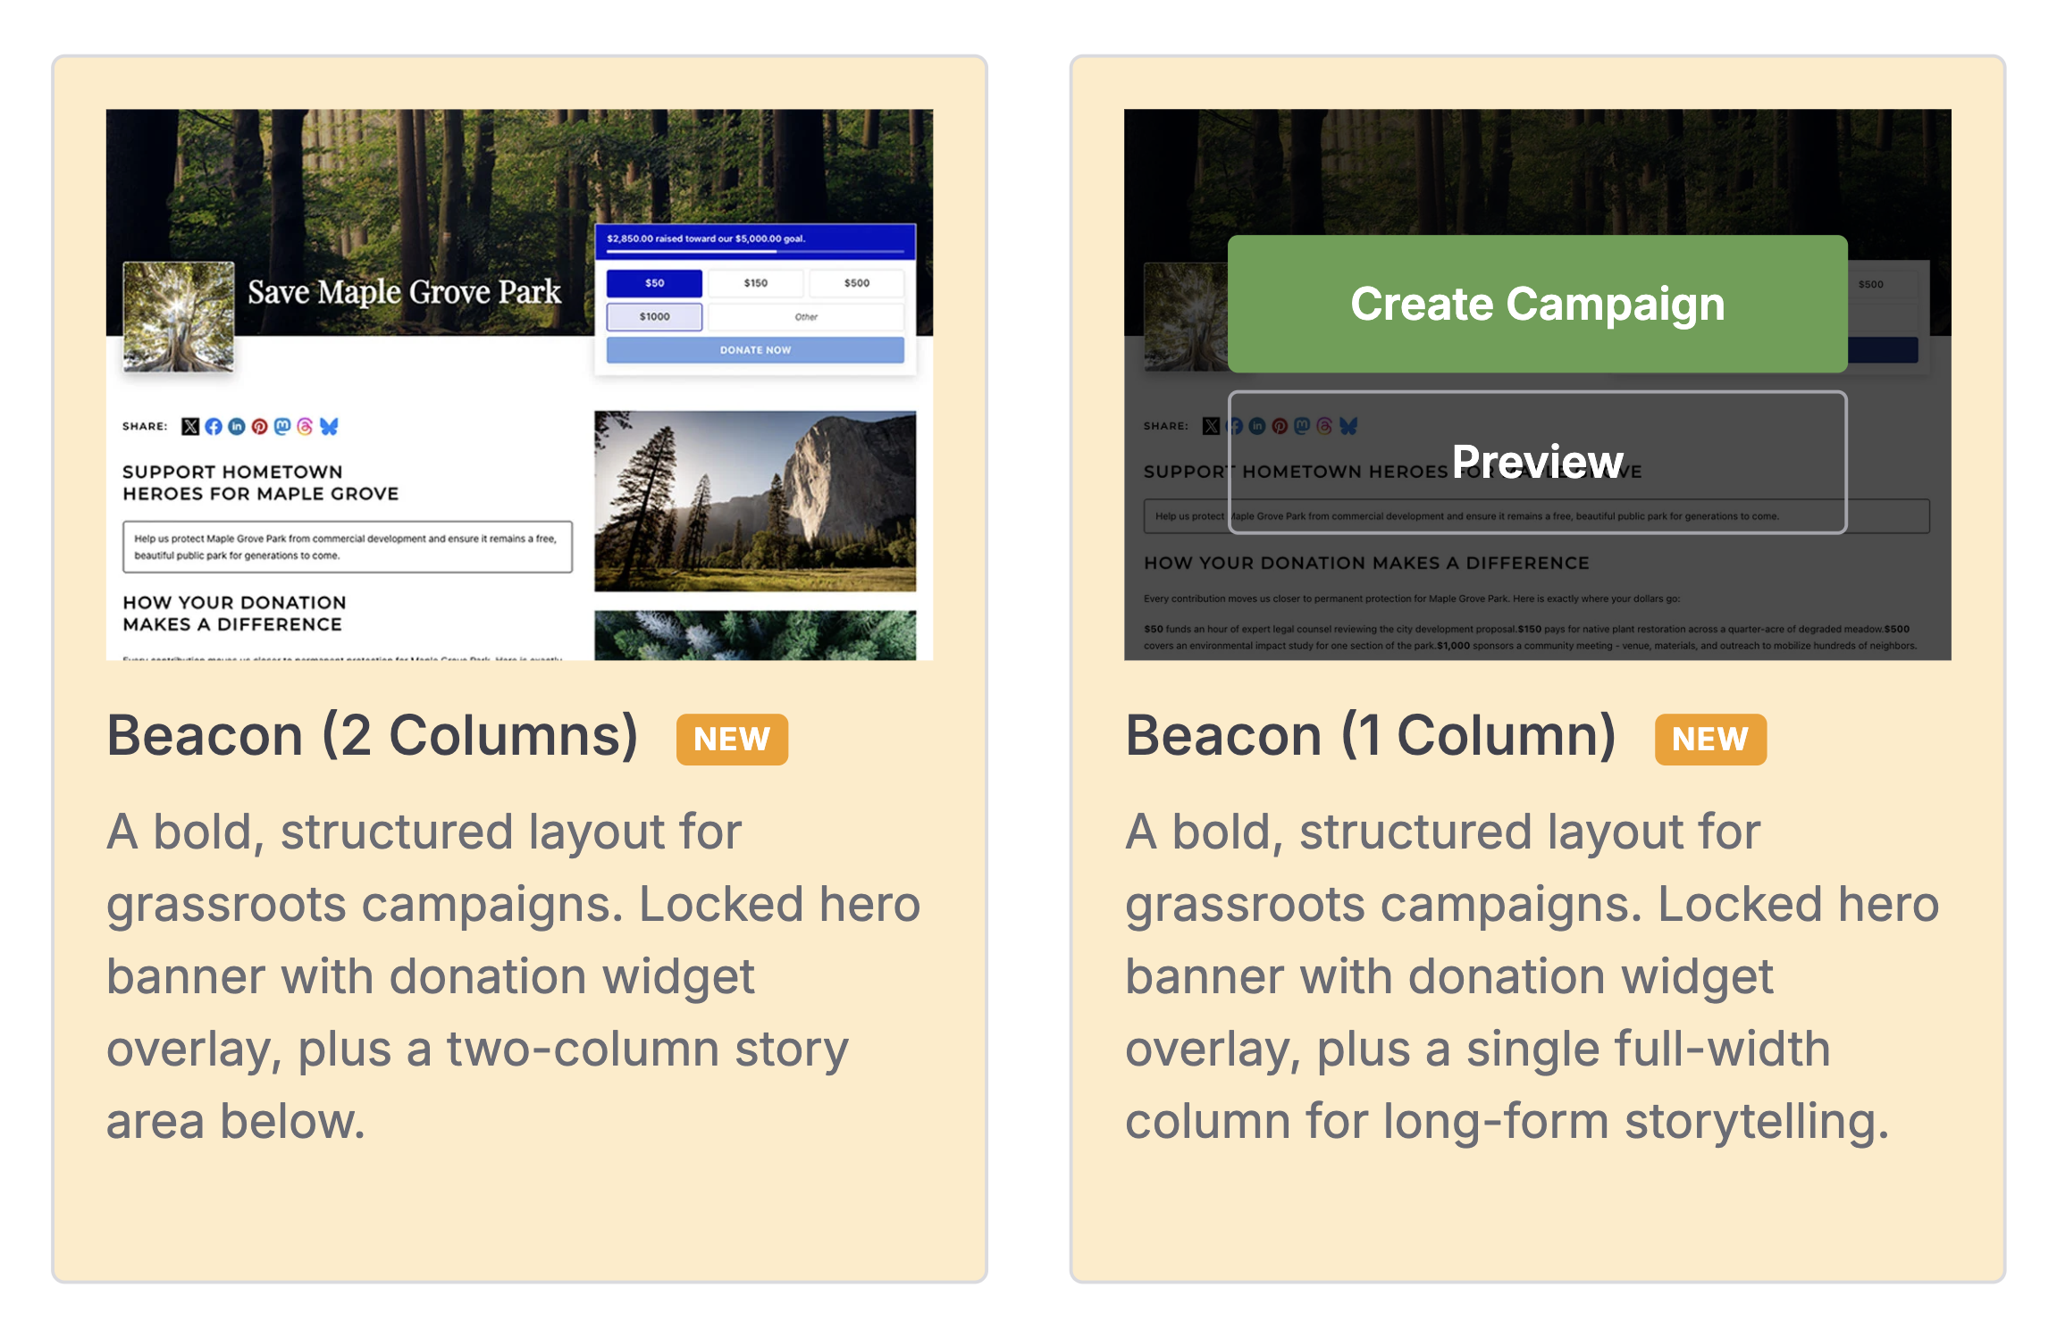The image size is (2057, 1338).
Task: Choose the $150 donation amount in the 2 Columns preview
Action: tap(756, 283)
